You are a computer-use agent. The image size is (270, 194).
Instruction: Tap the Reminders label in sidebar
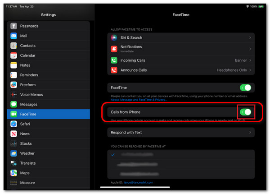[x=29, y=75]
